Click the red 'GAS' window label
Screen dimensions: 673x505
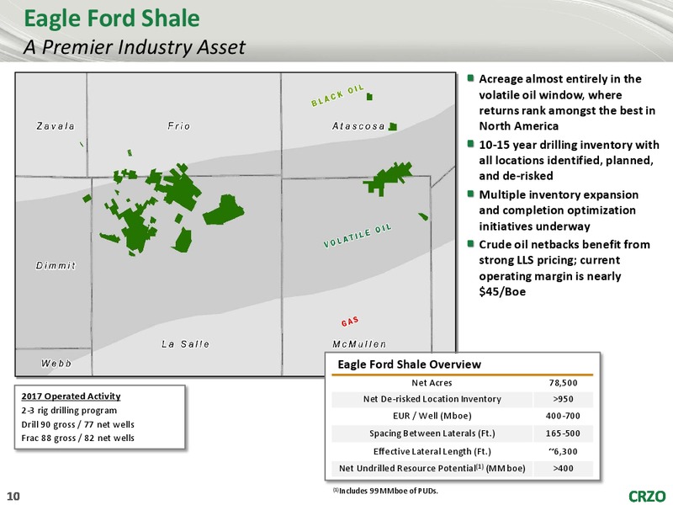(350, 322)
